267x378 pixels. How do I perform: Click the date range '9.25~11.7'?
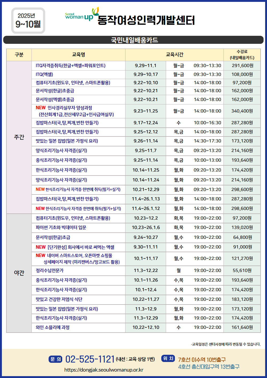click(146, 151)
